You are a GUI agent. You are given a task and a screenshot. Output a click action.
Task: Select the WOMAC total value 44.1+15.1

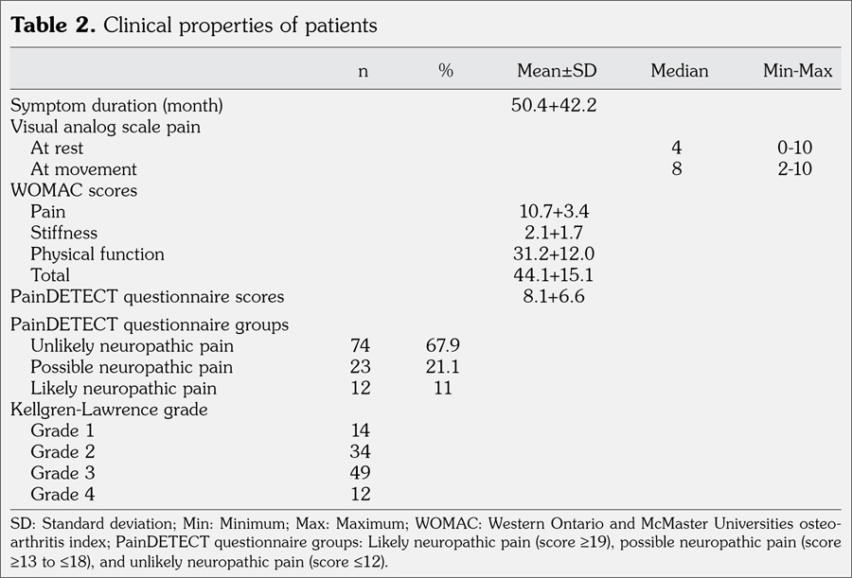coord(554,275)
